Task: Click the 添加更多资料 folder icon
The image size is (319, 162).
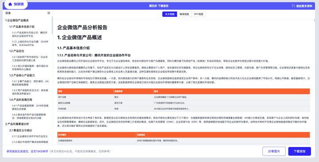Action: point(293,6)
